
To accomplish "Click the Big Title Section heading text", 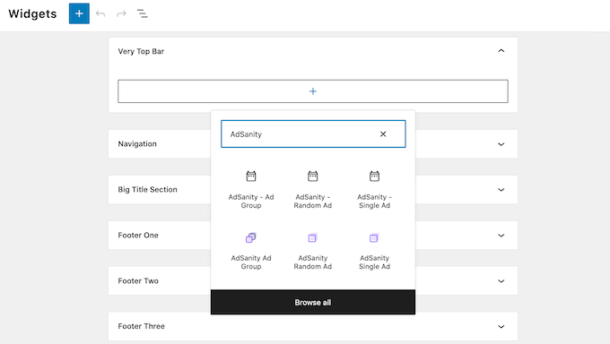I will (147, 189).
